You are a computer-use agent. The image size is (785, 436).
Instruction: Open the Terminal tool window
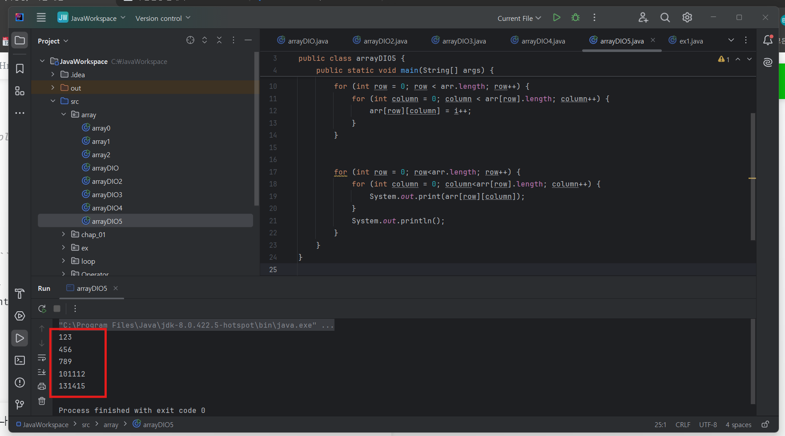[20, 360]
